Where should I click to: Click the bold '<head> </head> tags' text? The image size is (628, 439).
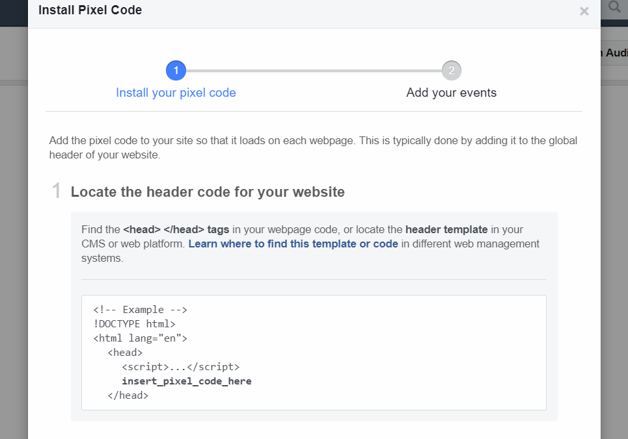176,229
